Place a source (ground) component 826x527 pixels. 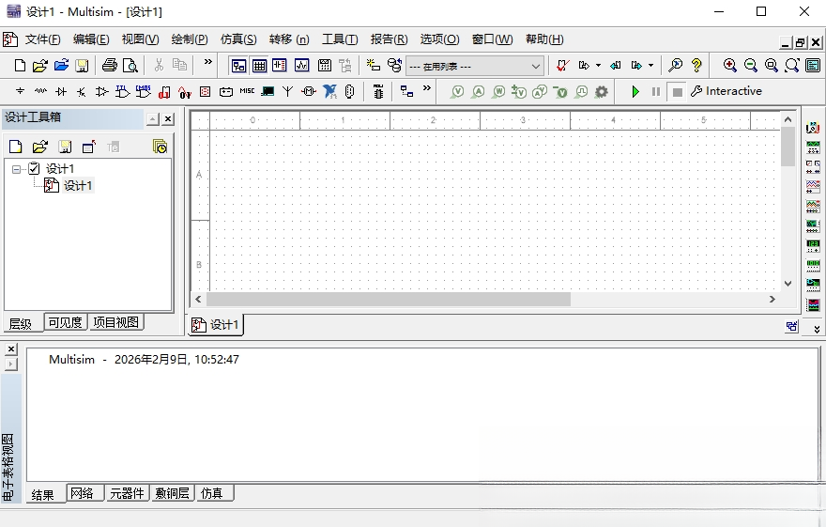pos(20,92)
